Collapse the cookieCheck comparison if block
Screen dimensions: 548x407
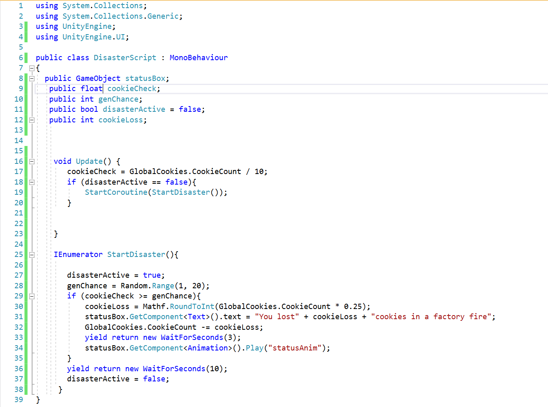coord(32,296)
